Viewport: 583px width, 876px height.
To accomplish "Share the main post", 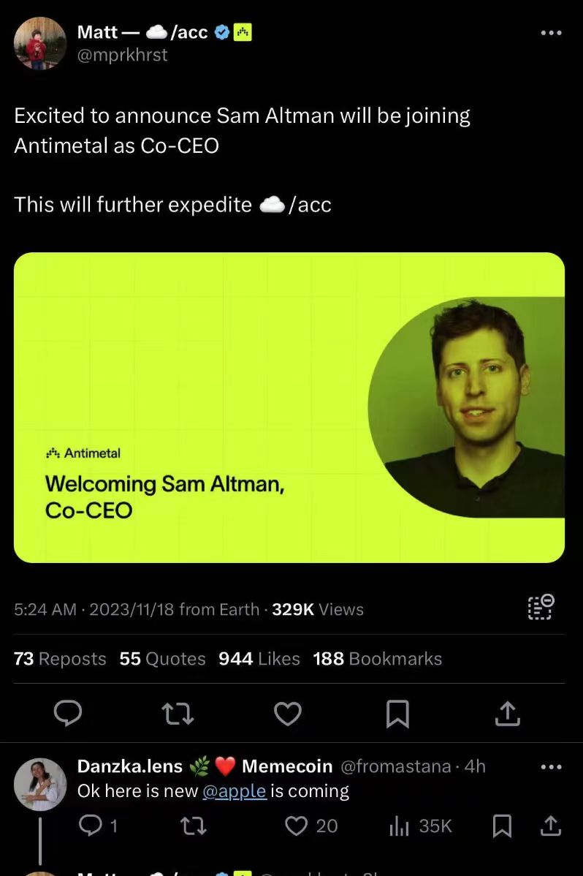I will [507, 713].
